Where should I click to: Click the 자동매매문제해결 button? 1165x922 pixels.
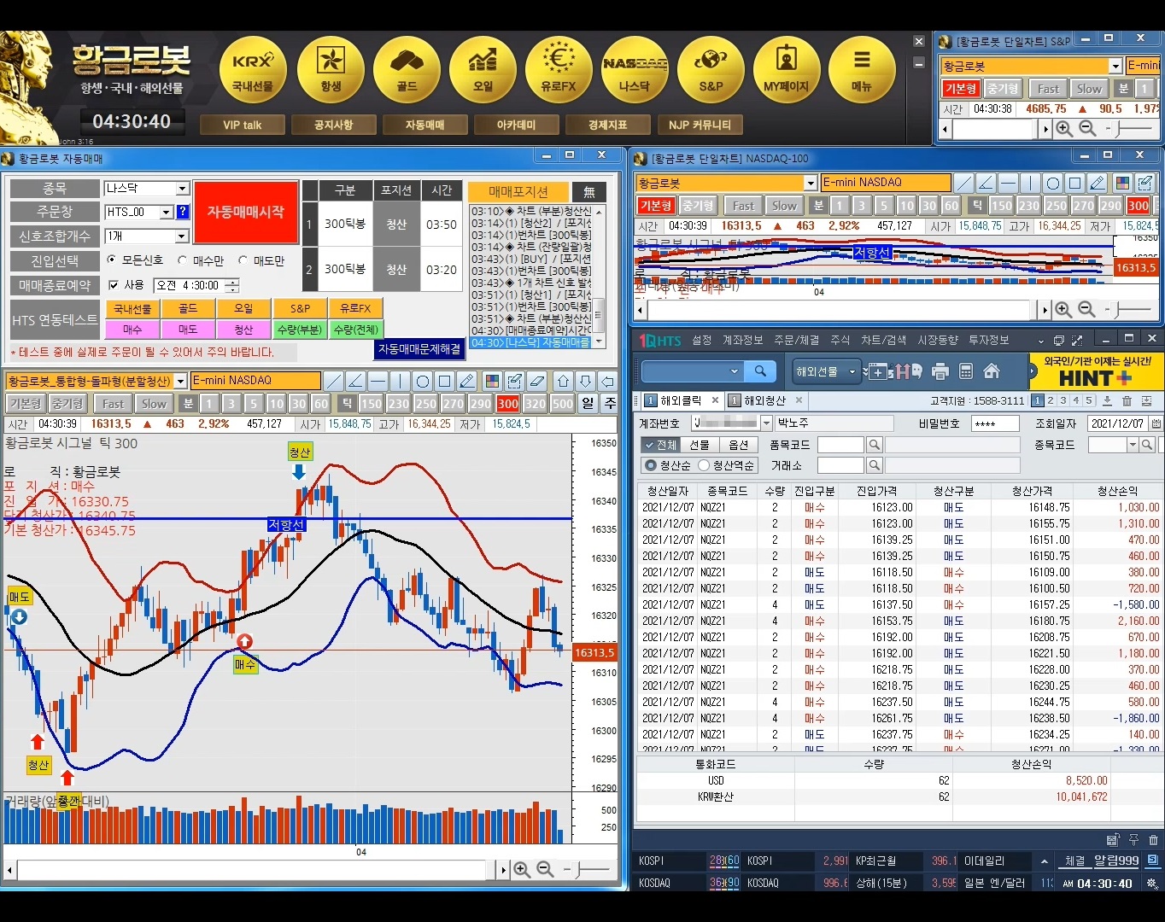419,348
